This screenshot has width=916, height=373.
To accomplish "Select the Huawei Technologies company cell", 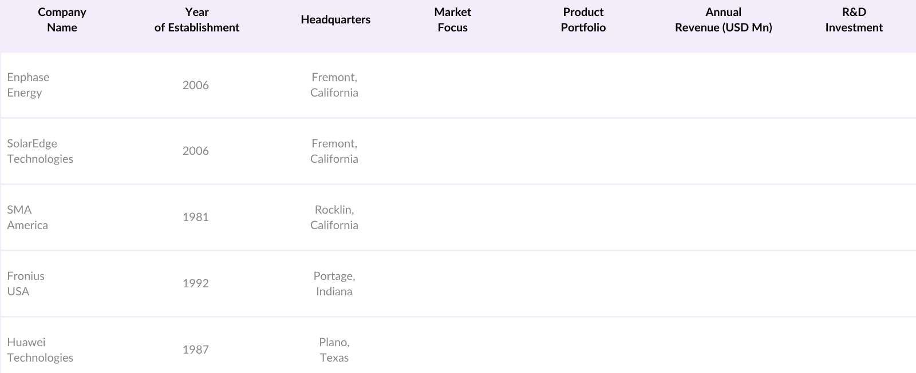I will [x=40, y=350].
